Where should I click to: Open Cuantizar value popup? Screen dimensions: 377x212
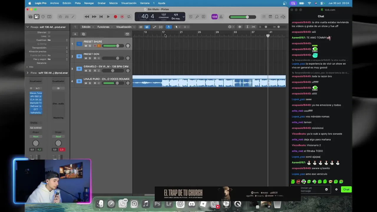tap(57, 40)
